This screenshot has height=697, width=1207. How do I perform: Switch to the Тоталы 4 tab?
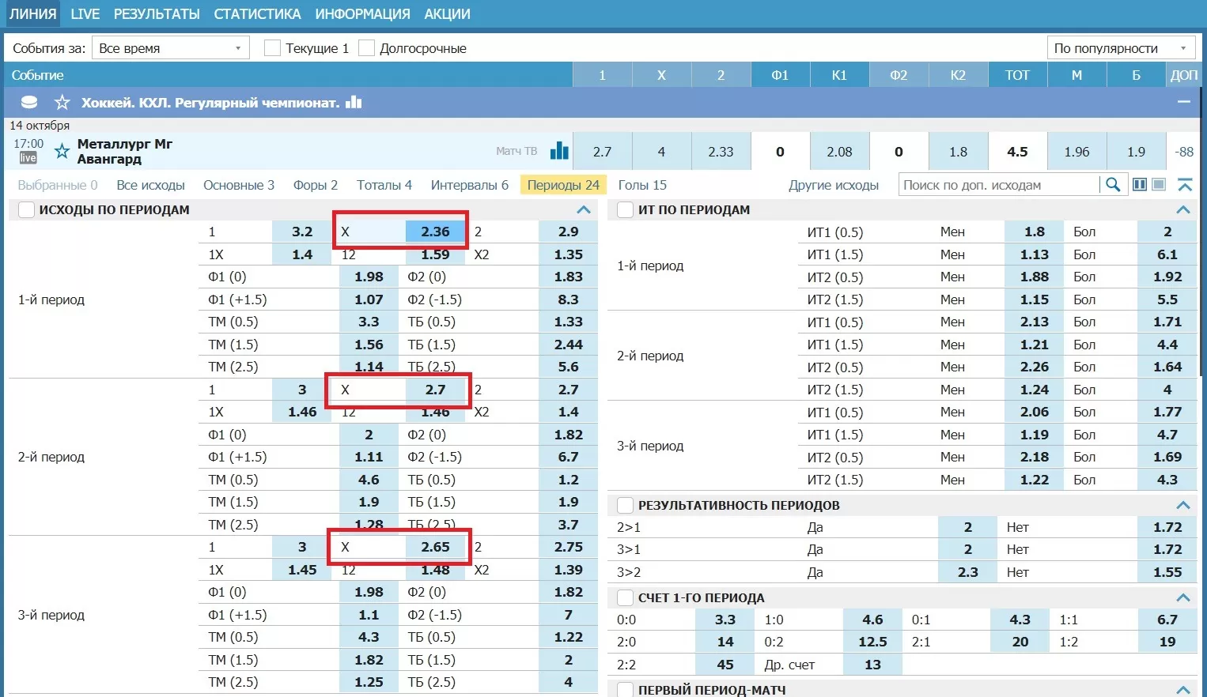384,185
